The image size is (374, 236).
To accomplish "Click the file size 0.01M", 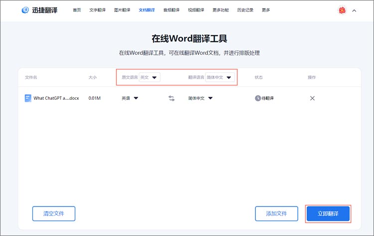I will pos(94,98).
